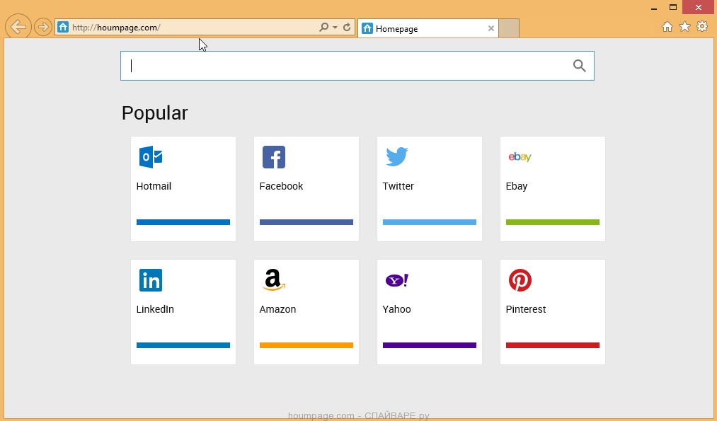Open the Yahoo link label

(397, 309)
